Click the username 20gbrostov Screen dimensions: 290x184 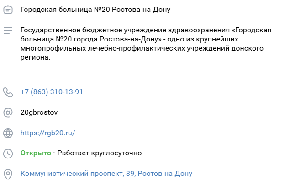pos(39,112)
